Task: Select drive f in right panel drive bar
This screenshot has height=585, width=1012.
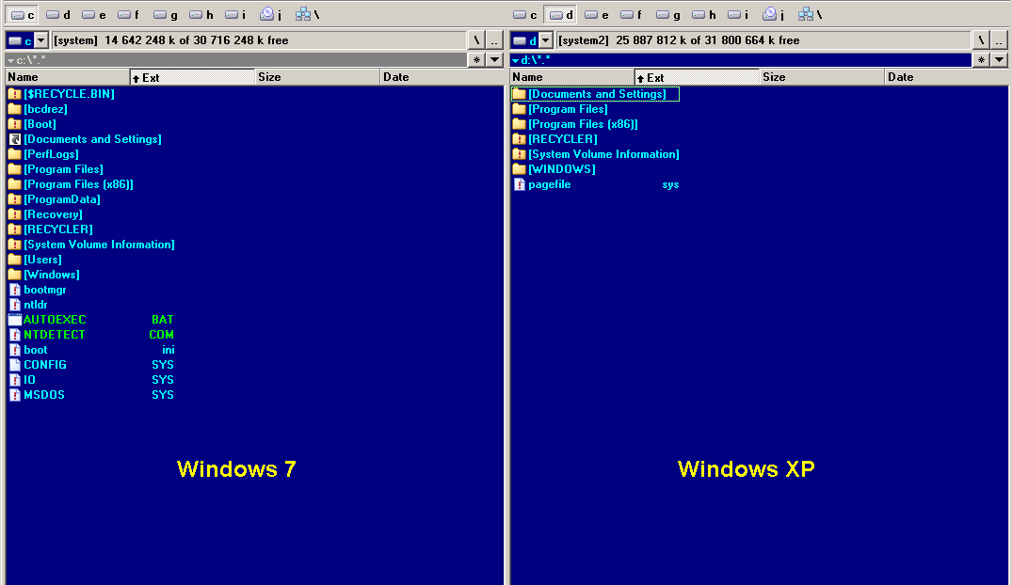Action: [x=631, y=14]
